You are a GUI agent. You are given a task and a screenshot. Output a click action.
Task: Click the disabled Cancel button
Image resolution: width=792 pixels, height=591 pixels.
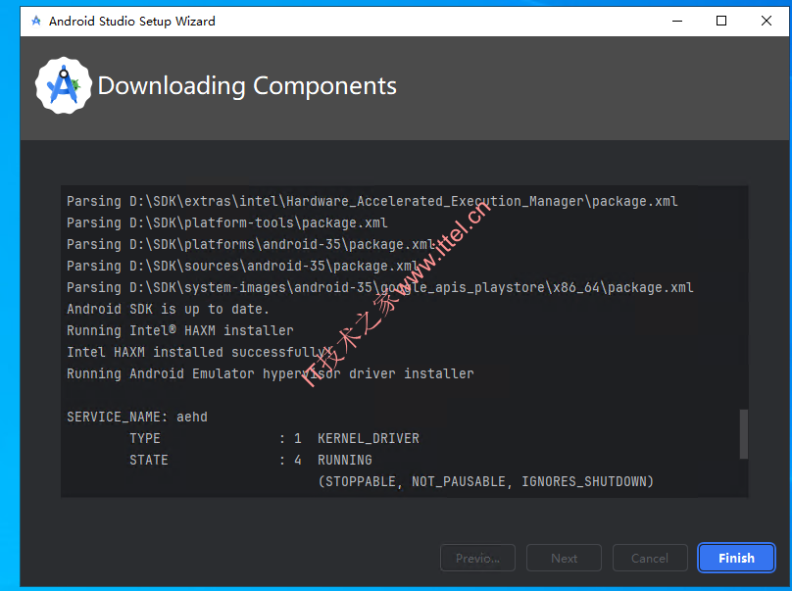[650, 558]
